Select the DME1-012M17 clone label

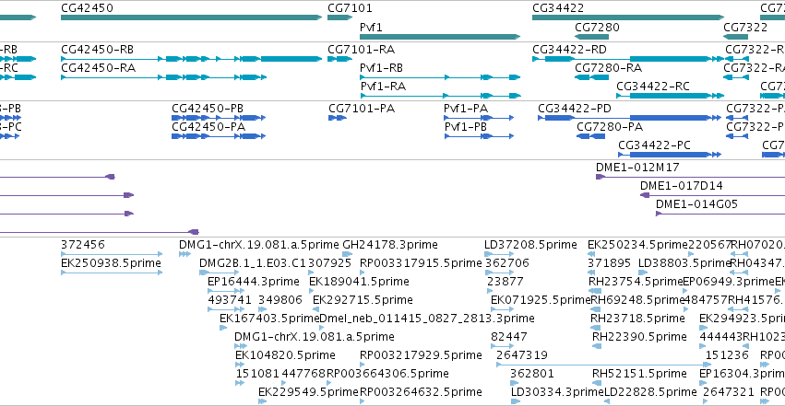point(637,168)
